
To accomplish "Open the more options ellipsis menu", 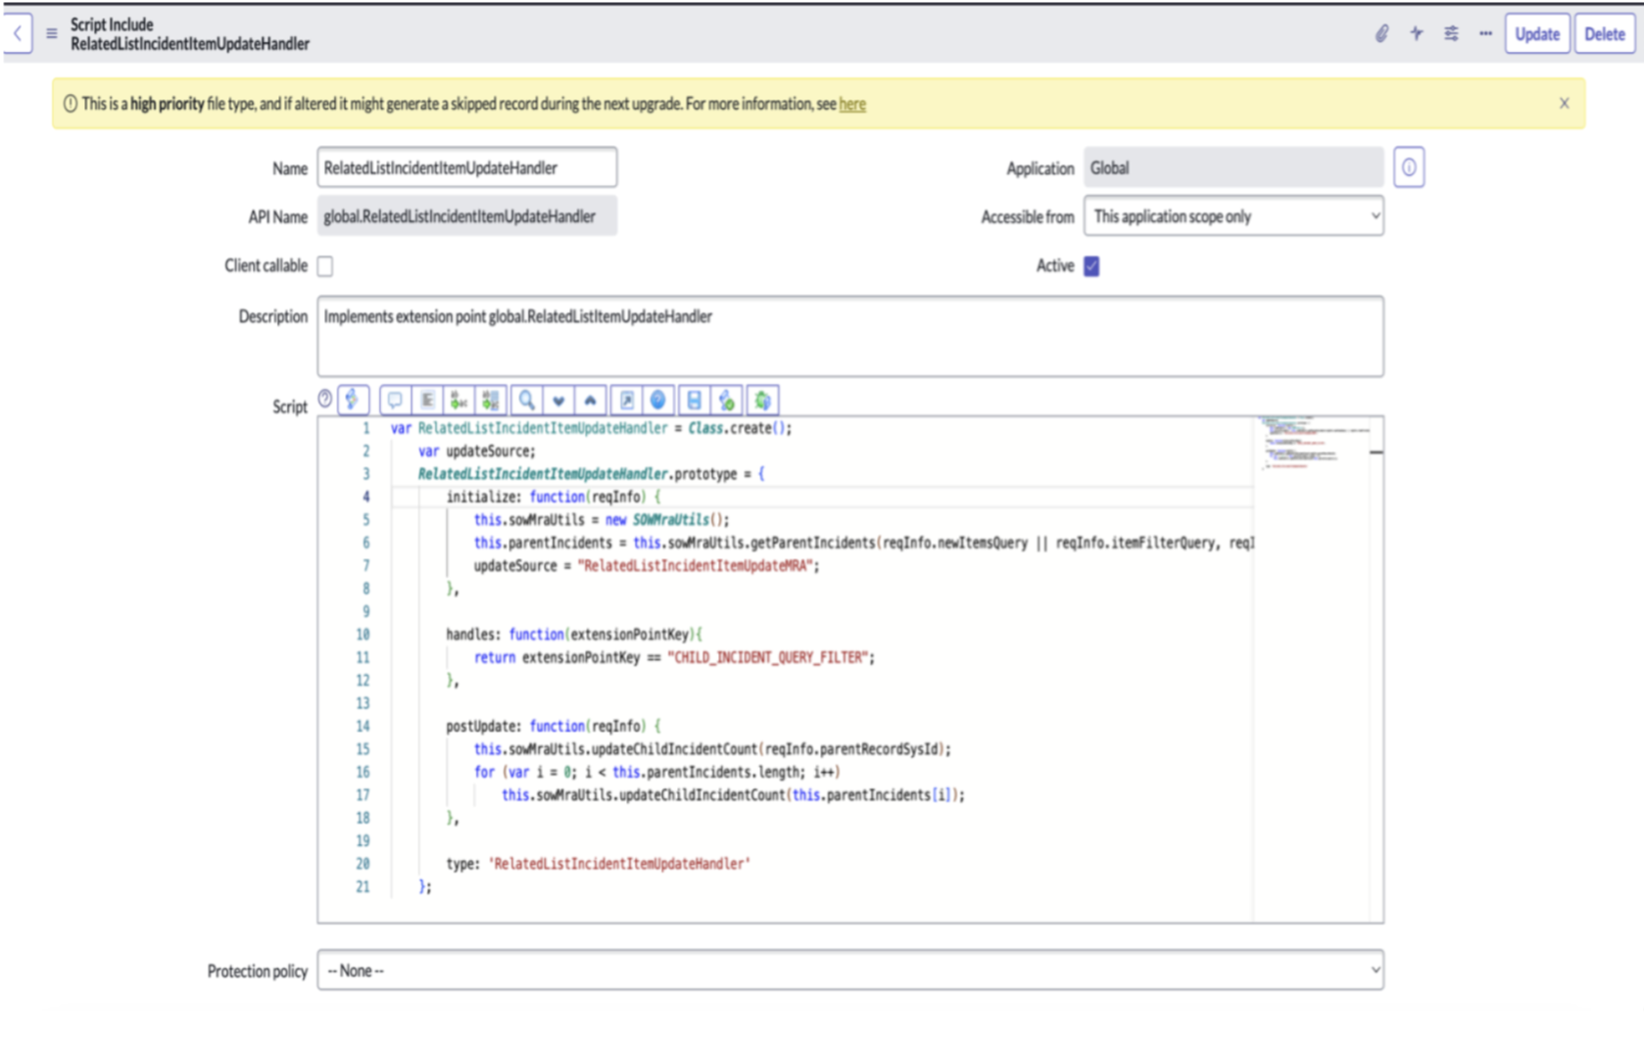I will (1485, 33).
